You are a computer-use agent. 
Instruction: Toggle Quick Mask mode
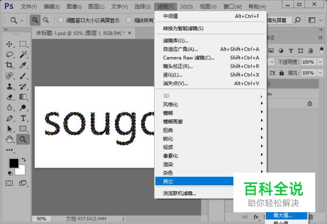(9, 183)
